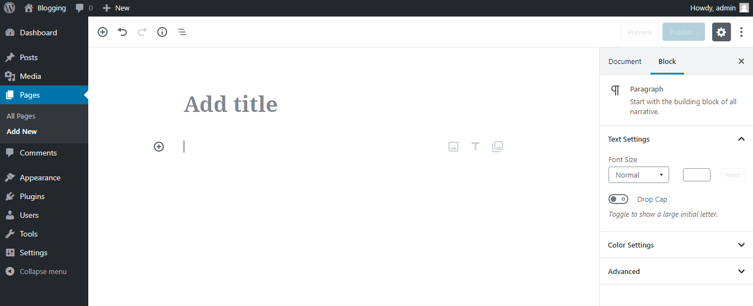This screenshot has width=753, height=306.
Task: Click the custom font size input box
Action: (697, 175)
